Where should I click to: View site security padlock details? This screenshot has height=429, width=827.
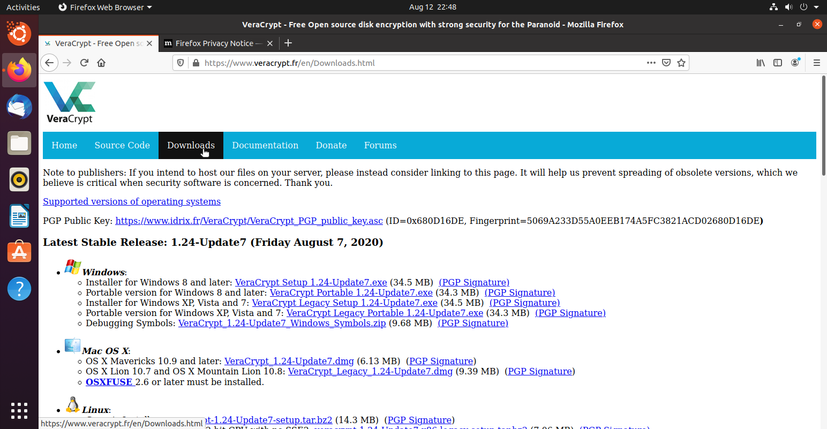tap(196, 63)
